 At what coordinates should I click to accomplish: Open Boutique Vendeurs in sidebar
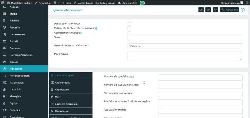point(24,55)
